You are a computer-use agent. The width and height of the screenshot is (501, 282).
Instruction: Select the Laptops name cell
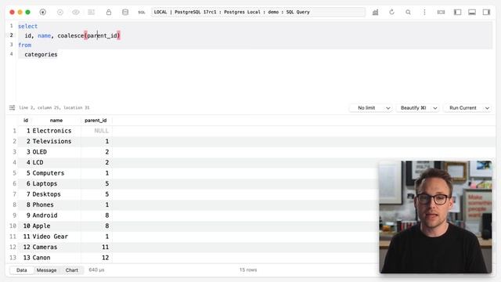click(56, 183)
